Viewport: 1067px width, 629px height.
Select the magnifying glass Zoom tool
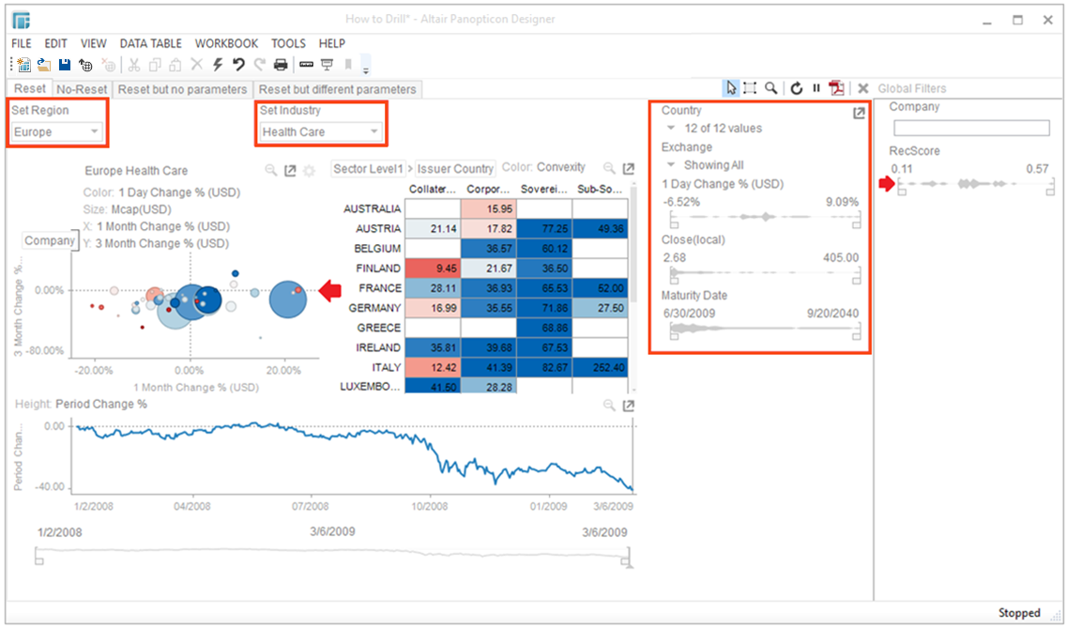click(x=771, y=87)
